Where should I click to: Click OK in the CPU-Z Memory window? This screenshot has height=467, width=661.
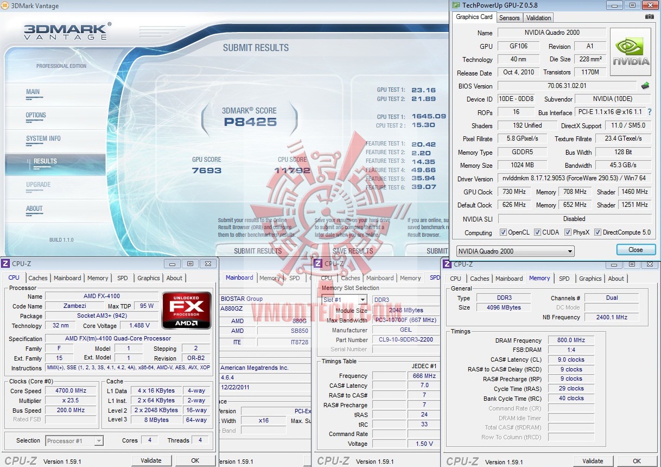point(637,461)
